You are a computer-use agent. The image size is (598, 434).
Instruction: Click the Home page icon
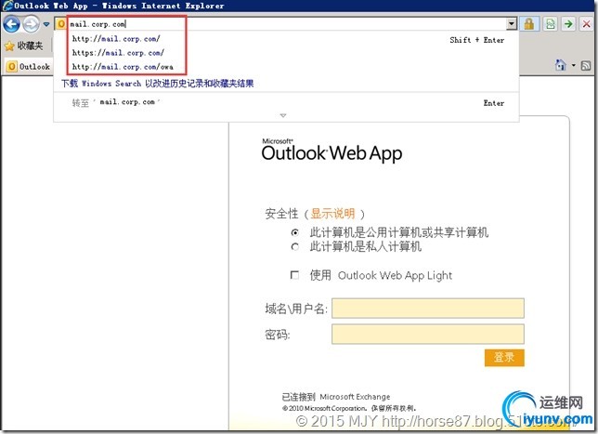[x=560, y=65]
